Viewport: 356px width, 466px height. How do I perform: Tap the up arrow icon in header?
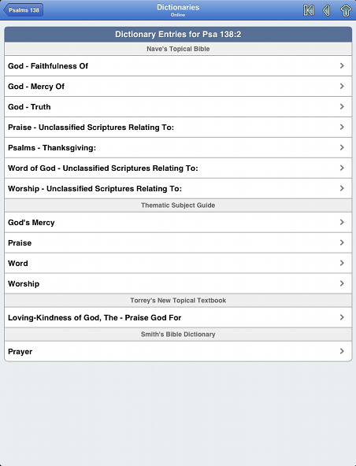346,10
